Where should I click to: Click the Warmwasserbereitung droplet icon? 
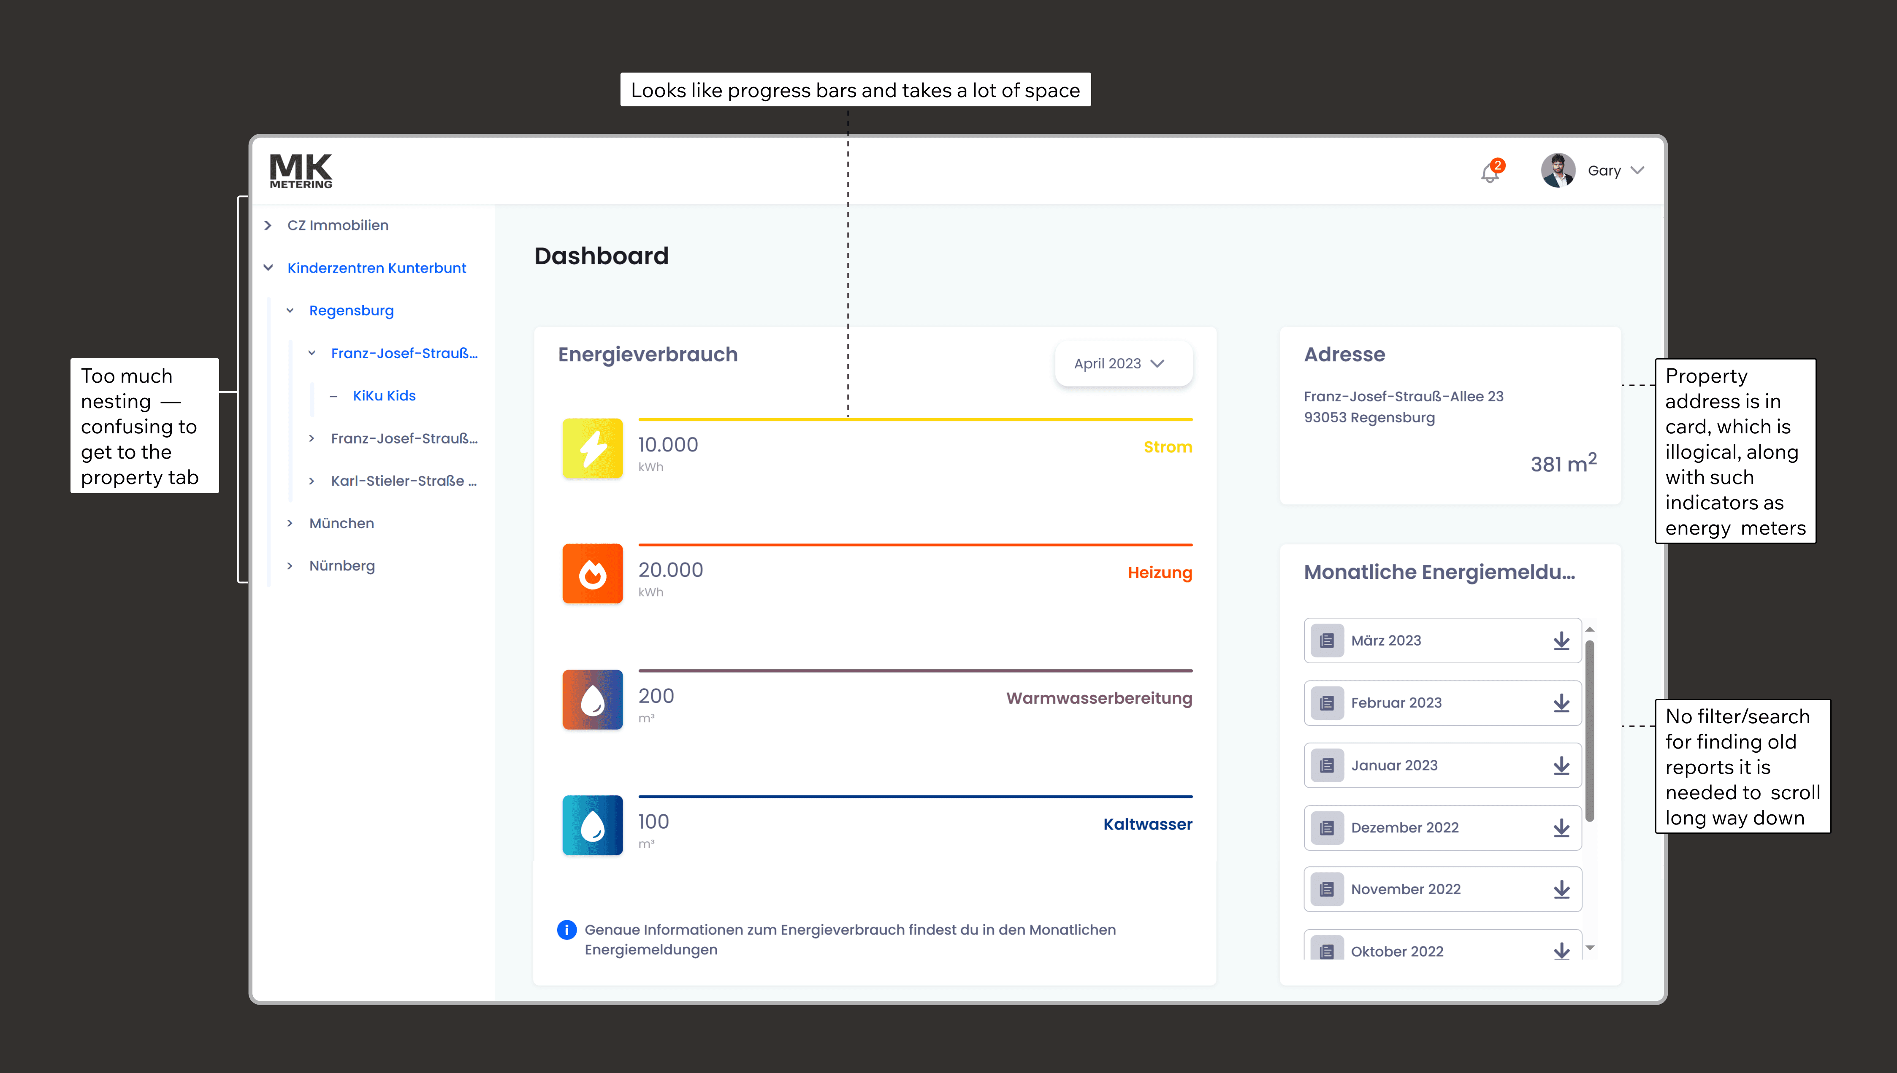pos(592,699)
